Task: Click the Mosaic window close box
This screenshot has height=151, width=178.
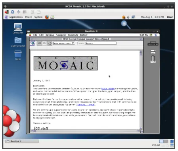Action: tap(32, 39)
